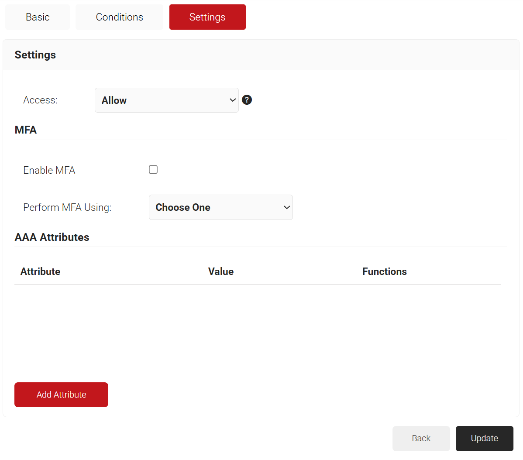Click the Perform MFA Using label

[67, 207]
